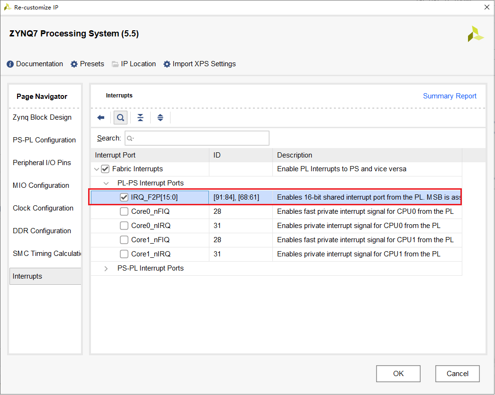The image size is (495, 395).
Task: Enable the Core0_nFIQ checkbox
Action: pyautogui.click(x=124, y=211)
